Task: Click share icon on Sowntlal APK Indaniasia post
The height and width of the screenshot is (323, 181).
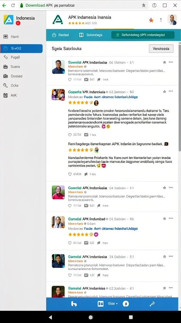Action: [99, 79]
